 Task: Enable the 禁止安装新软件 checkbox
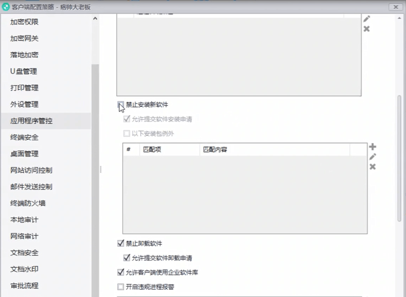coord(121,105)
